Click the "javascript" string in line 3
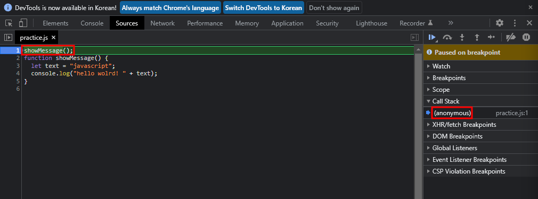Image resolution: width=538 pixels, height=199 pixels. [91, 66]
